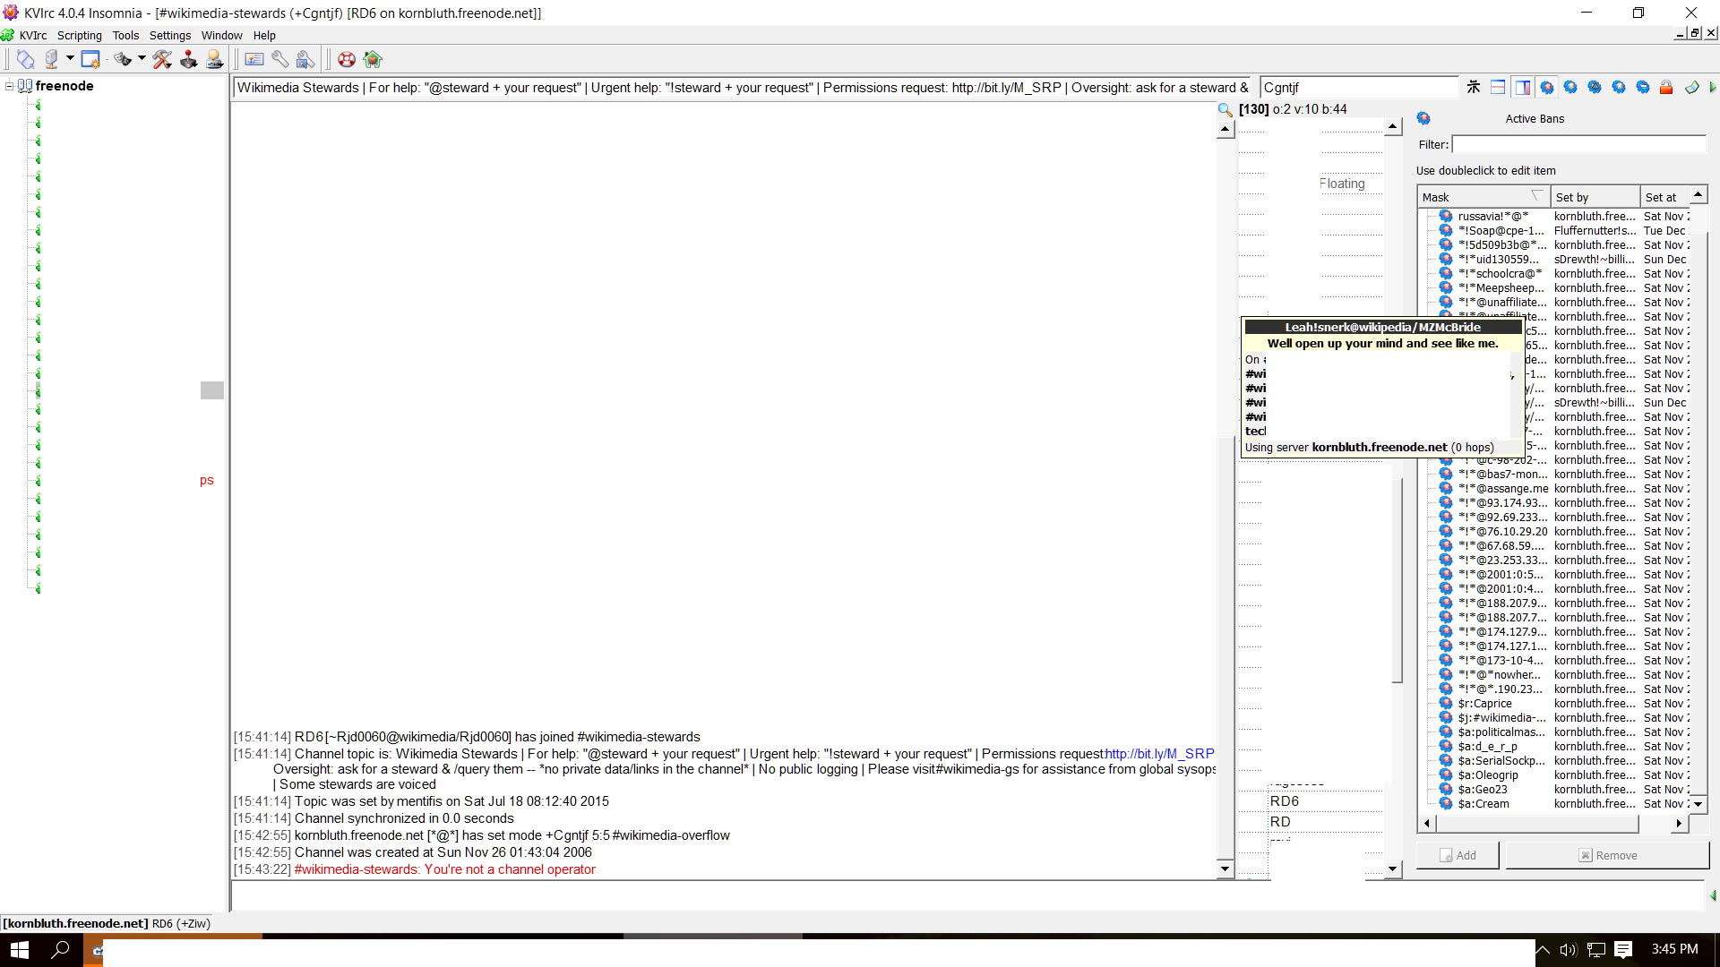Image resolution: width=1720 pixels, height=967 pixels.
Task: Expand the theatre masks dropdown arrow
Action: coord(142,59)
